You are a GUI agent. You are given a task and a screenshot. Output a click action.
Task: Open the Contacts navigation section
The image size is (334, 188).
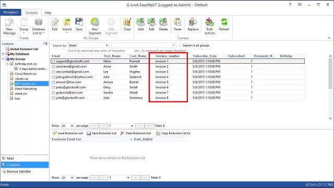[25, 165]
